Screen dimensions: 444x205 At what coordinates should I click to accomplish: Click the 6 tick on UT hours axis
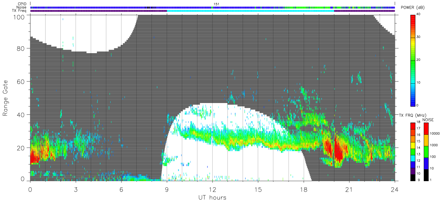coord(121,189)
